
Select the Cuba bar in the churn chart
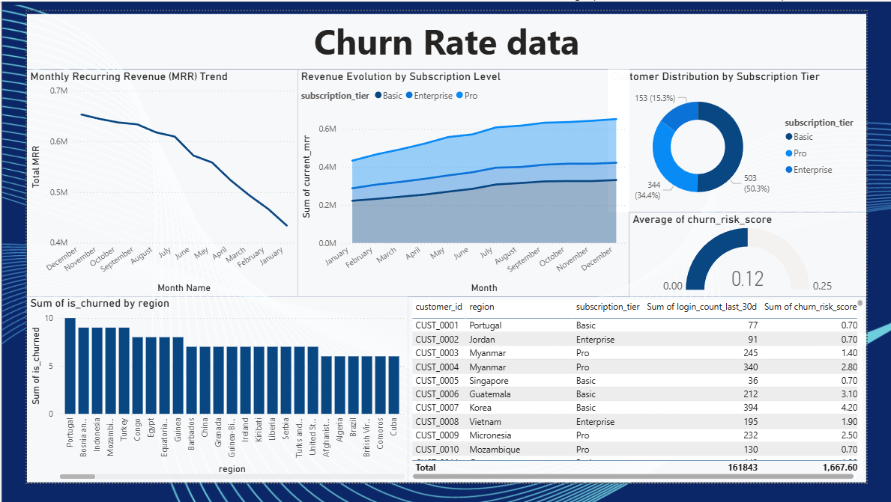[x=394, y=385]
